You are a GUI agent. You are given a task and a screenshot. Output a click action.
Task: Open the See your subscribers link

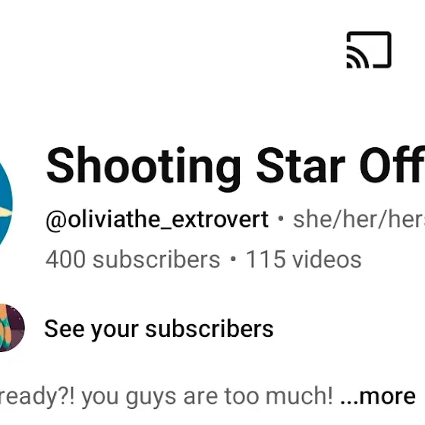point(159,329)
